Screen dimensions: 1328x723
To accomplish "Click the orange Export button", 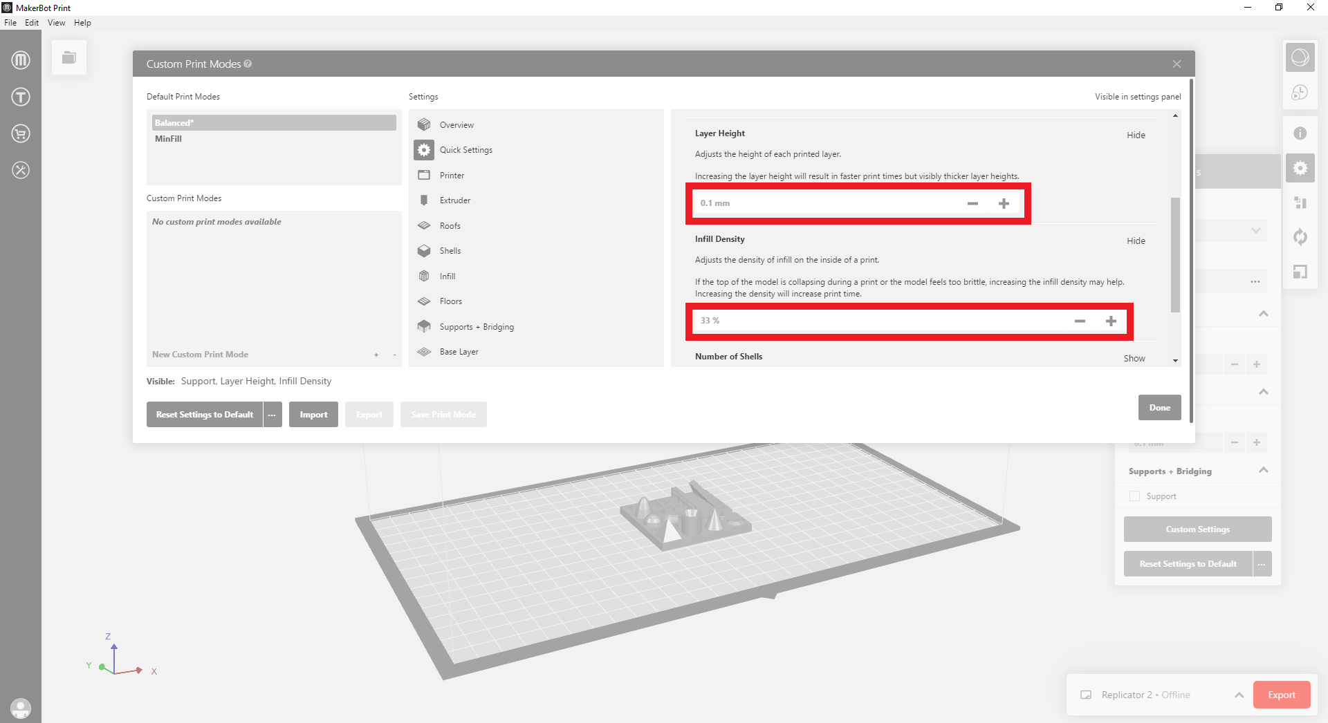I will (x=1282, y=695).
